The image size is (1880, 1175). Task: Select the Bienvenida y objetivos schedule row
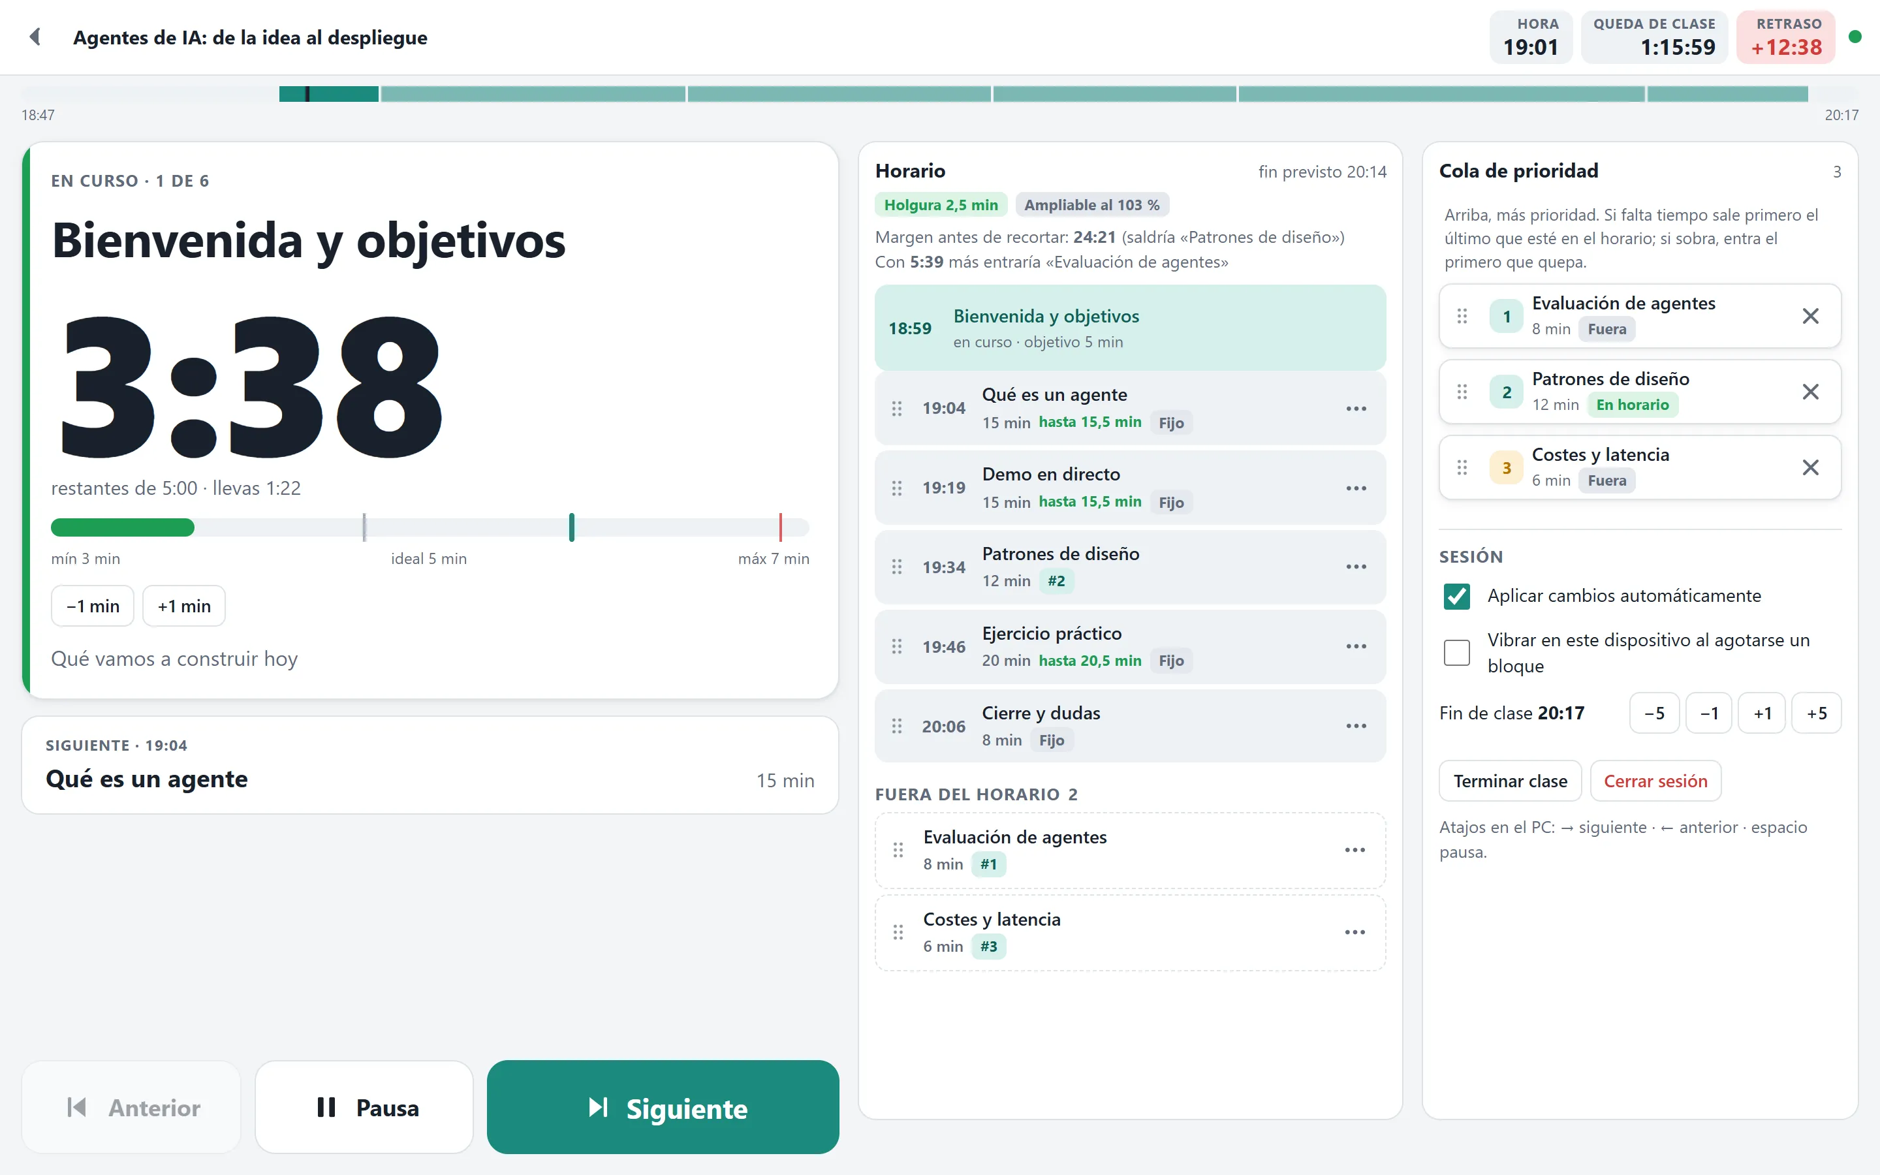coord(1131,328)
